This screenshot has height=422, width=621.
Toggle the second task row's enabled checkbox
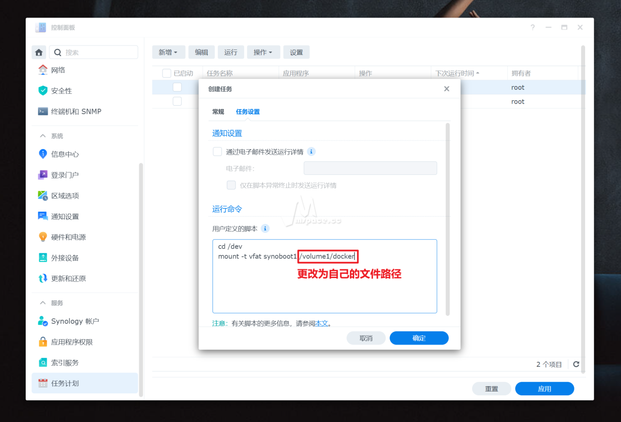[x=177, y=101]
